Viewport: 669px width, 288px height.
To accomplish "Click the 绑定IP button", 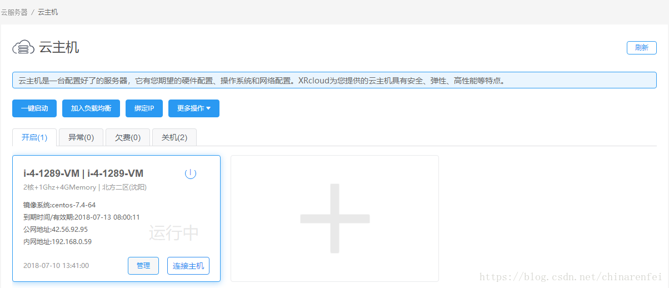I will pyautogui.click(x=144, y=108).
